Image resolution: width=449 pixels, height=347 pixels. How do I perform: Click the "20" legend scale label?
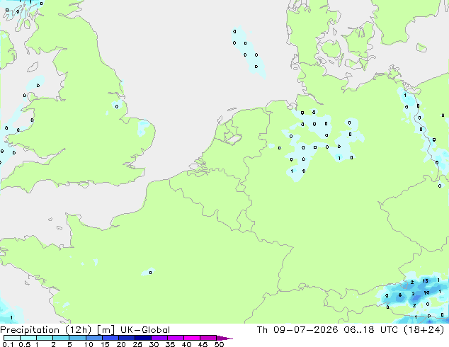click(x=121, y=344)
